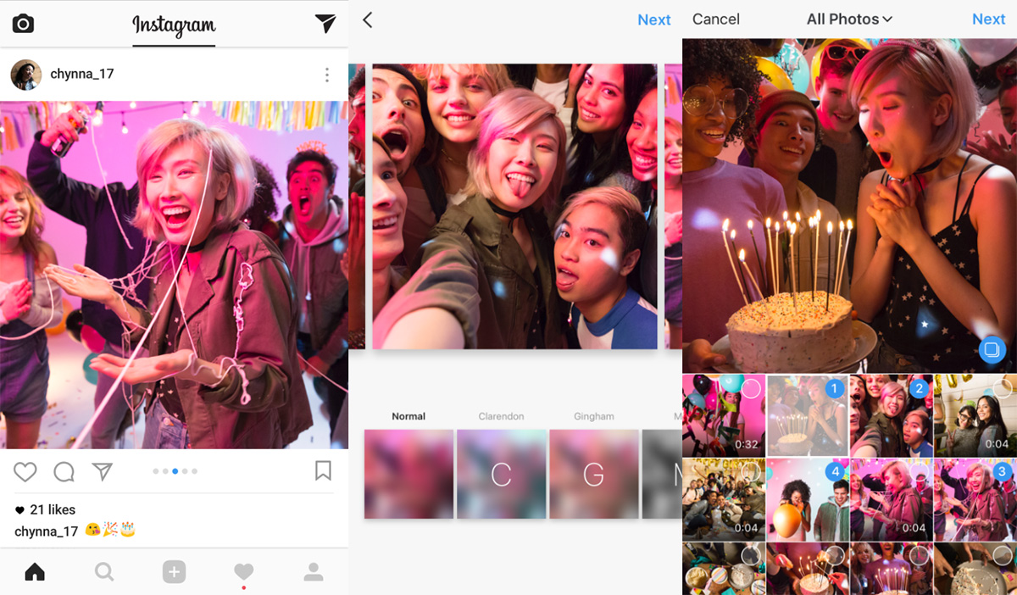Click chynna_17's profile avatar

(25, 75)
